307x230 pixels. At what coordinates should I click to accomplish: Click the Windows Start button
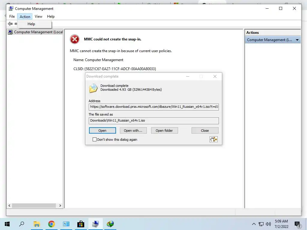pyautogui.click(x=7, y=224)
